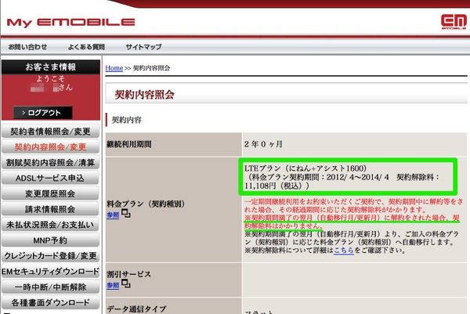Follow the Home breadcrumb link
Viewport: 470px width, 314px height.
114,68
